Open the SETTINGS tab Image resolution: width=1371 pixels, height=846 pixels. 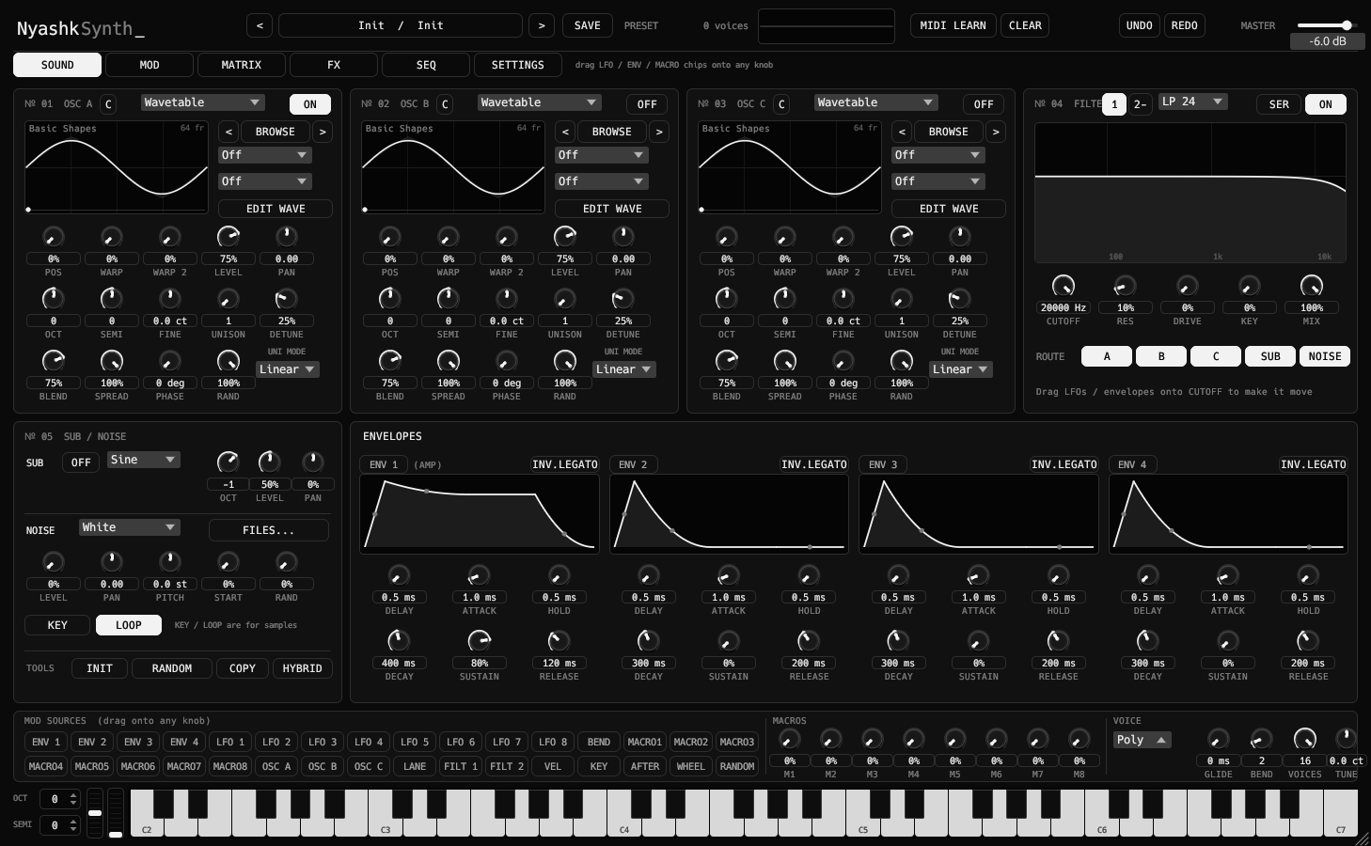click(x=518, y=65)
